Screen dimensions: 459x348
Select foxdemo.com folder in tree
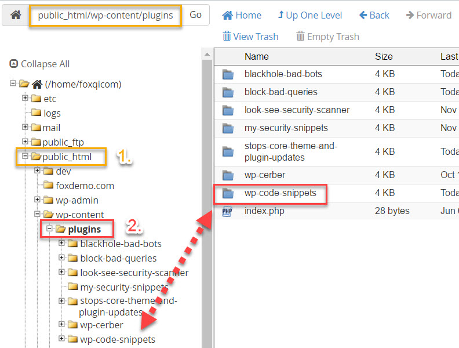click(85, 186)
